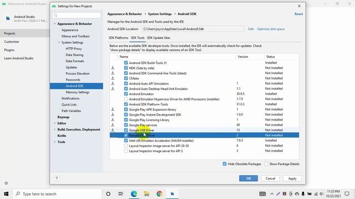
Task: Open File Explorer from taskbar
Action: pos(146,194)
